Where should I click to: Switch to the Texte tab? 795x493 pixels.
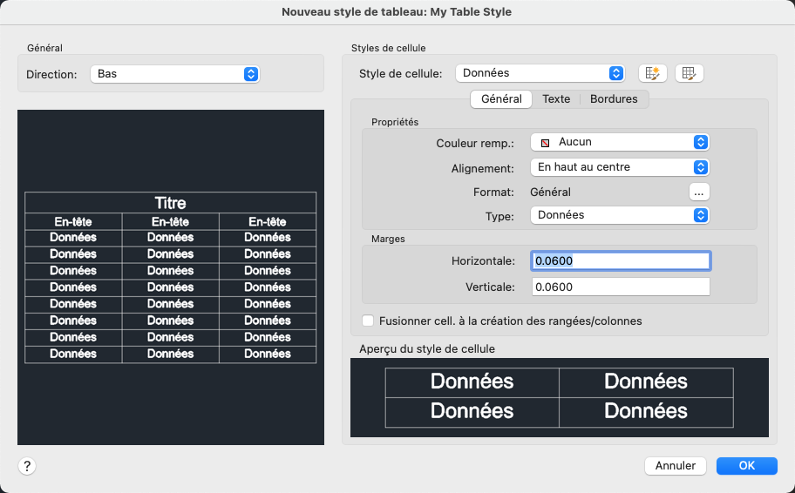coord(556,99)
